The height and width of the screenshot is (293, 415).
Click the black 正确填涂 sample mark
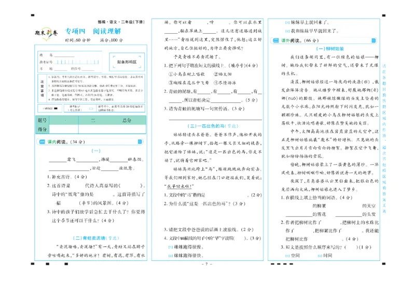[56, 108]
